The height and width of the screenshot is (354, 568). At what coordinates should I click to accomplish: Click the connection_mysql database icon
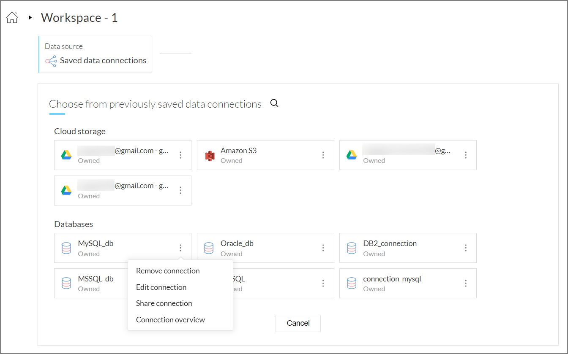[351, 283]
